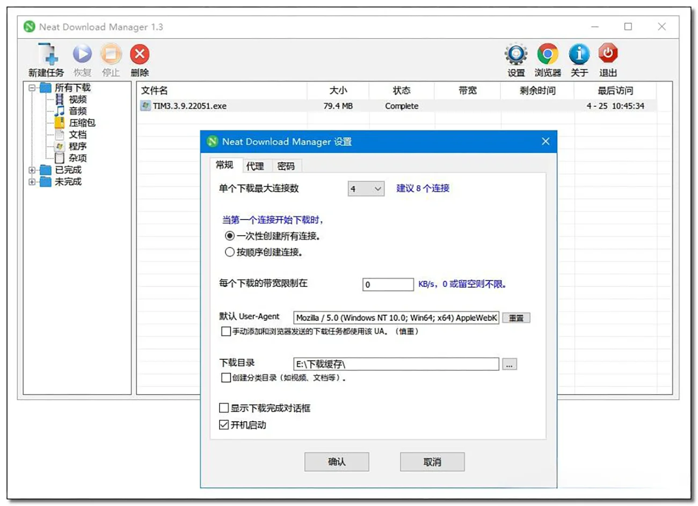Switch to the Password (密码) tab

pos(286,166)
